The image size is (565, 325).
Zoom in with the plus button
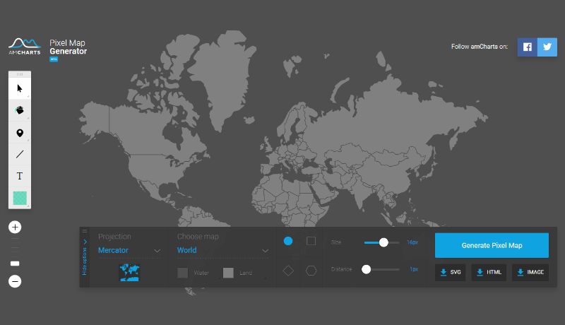pos(15,227)
